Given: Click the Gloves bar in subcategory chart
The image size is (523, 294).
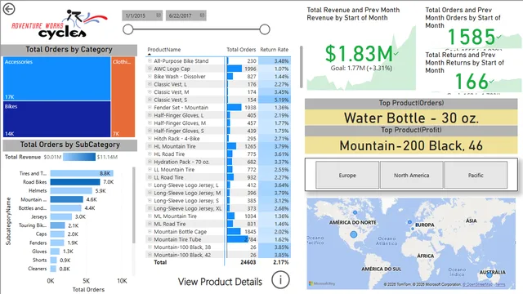Looking at the screenshot, I should (55, 252).
